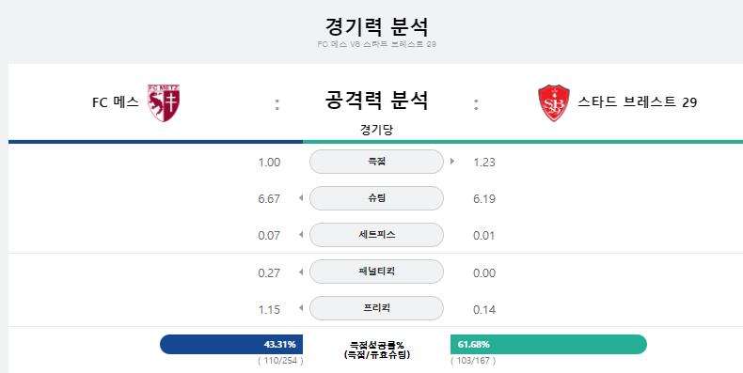Viewport: 743px width, 373px height.
Task: Click the left arrow beside 프리킥
Action: [301, 308]
